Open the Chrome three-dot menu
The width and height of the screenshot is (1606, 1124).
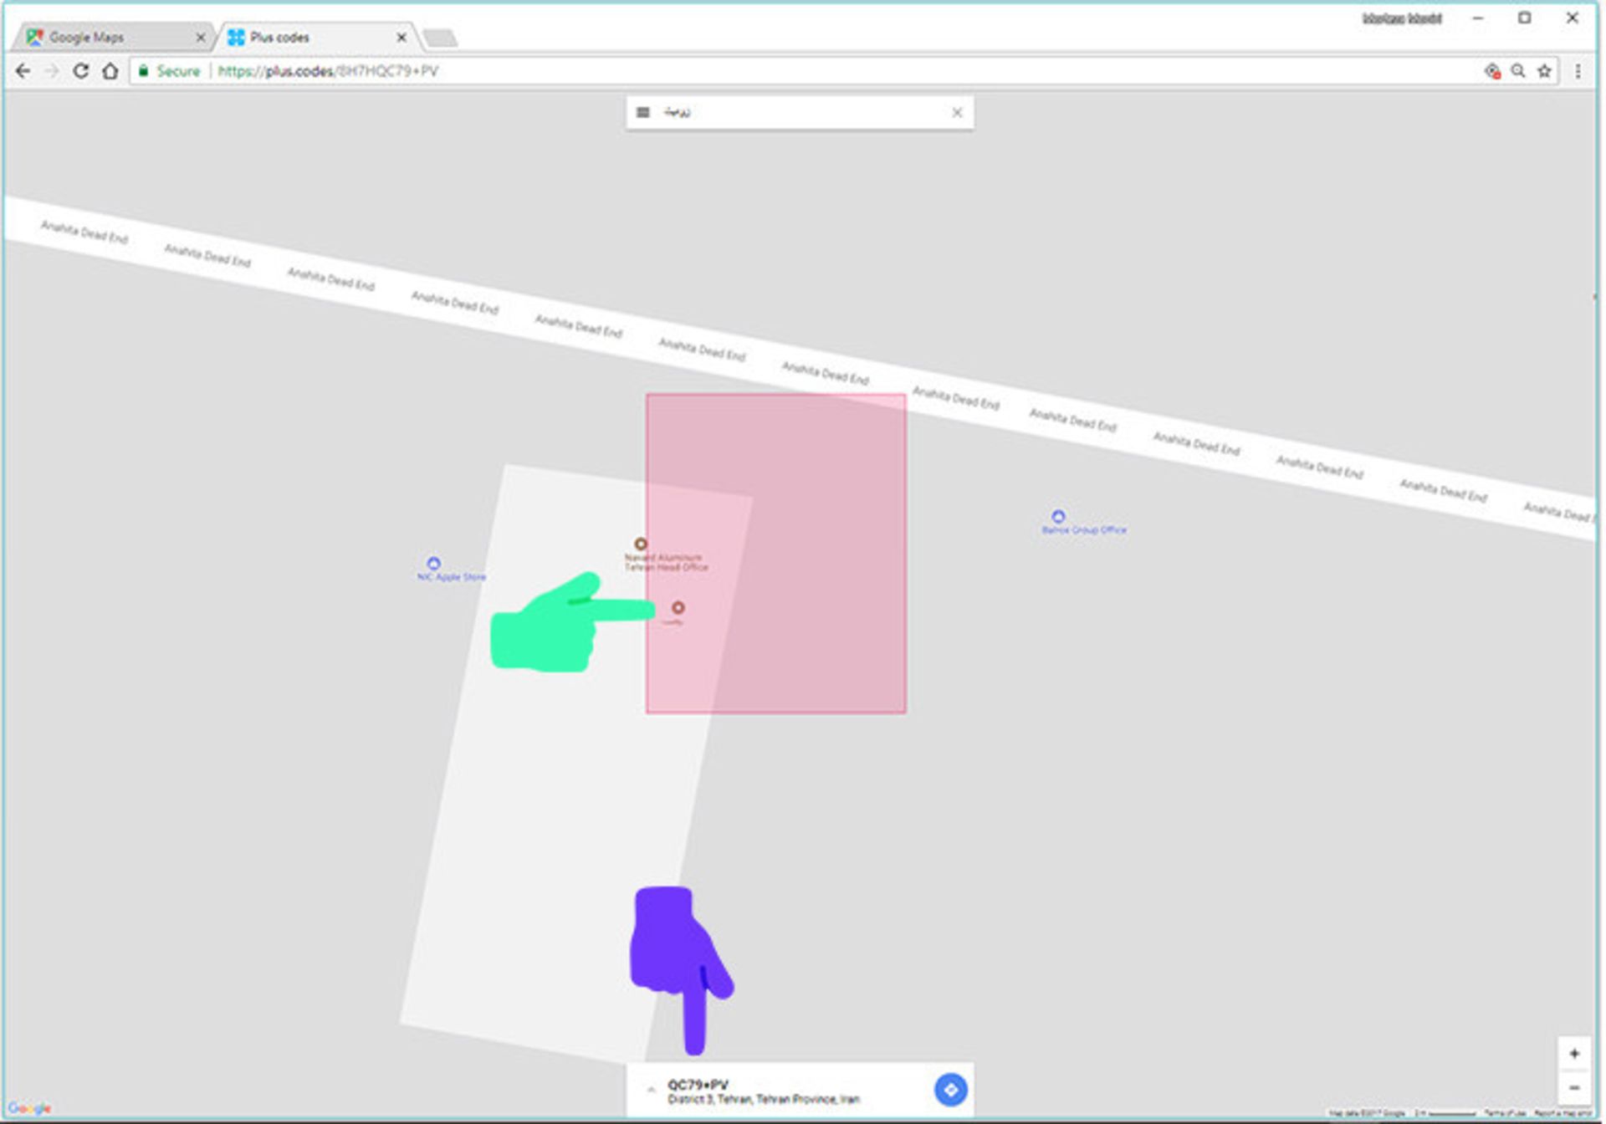[x=1578, y=71]
